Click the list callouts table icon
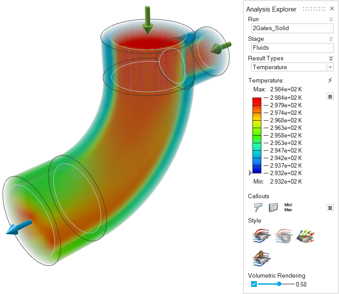 click(273, 207)
